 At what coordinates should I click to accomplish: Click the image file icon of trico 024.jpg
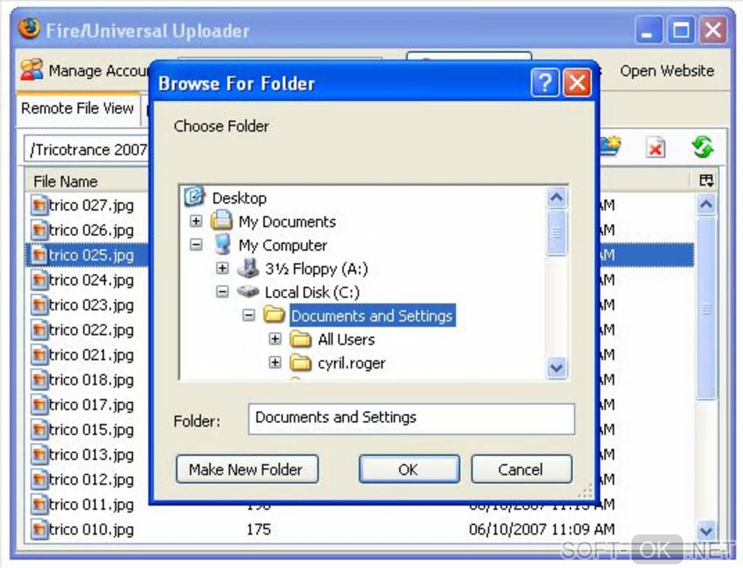point(39,280)
